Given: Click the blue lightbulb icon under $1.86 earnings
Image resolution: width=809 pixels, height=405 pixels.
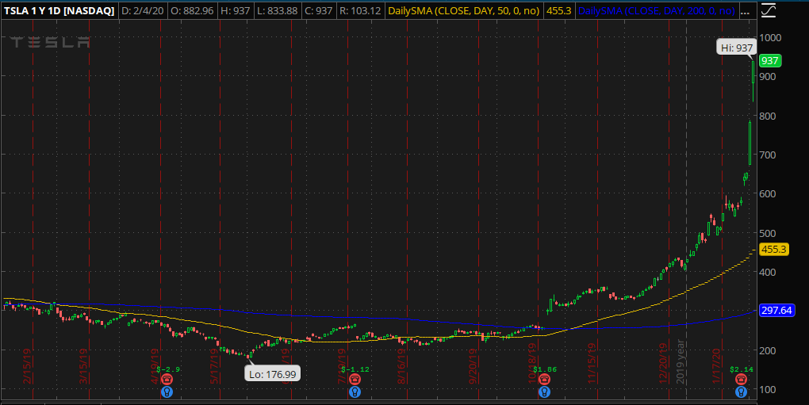Looking at the screenshot, I should click(544, 392).
